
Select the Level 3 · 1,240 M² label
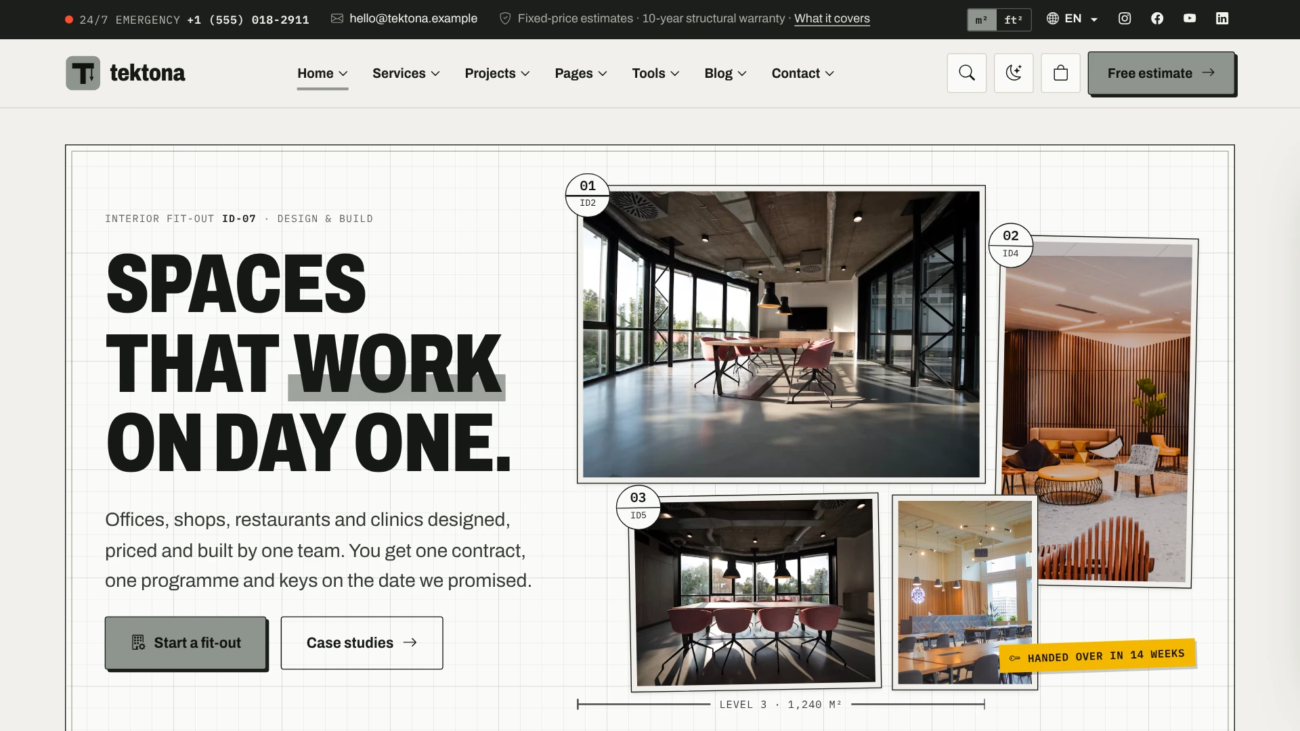click(781, 705)
